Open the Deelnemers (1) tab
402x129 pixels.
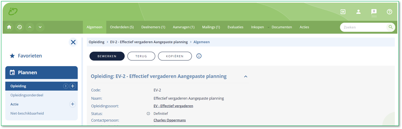point(153,27)
